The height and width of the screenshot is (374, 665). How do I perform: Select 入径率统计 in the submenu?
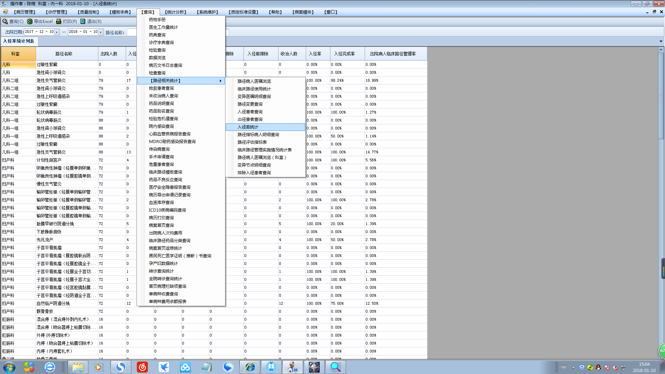coord(248,127)
